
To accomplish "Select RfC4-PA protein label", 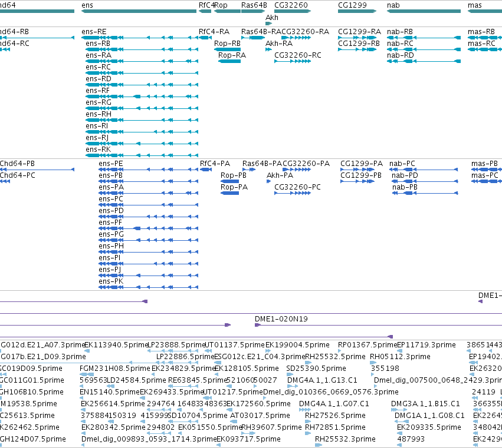I will [215, 164].
